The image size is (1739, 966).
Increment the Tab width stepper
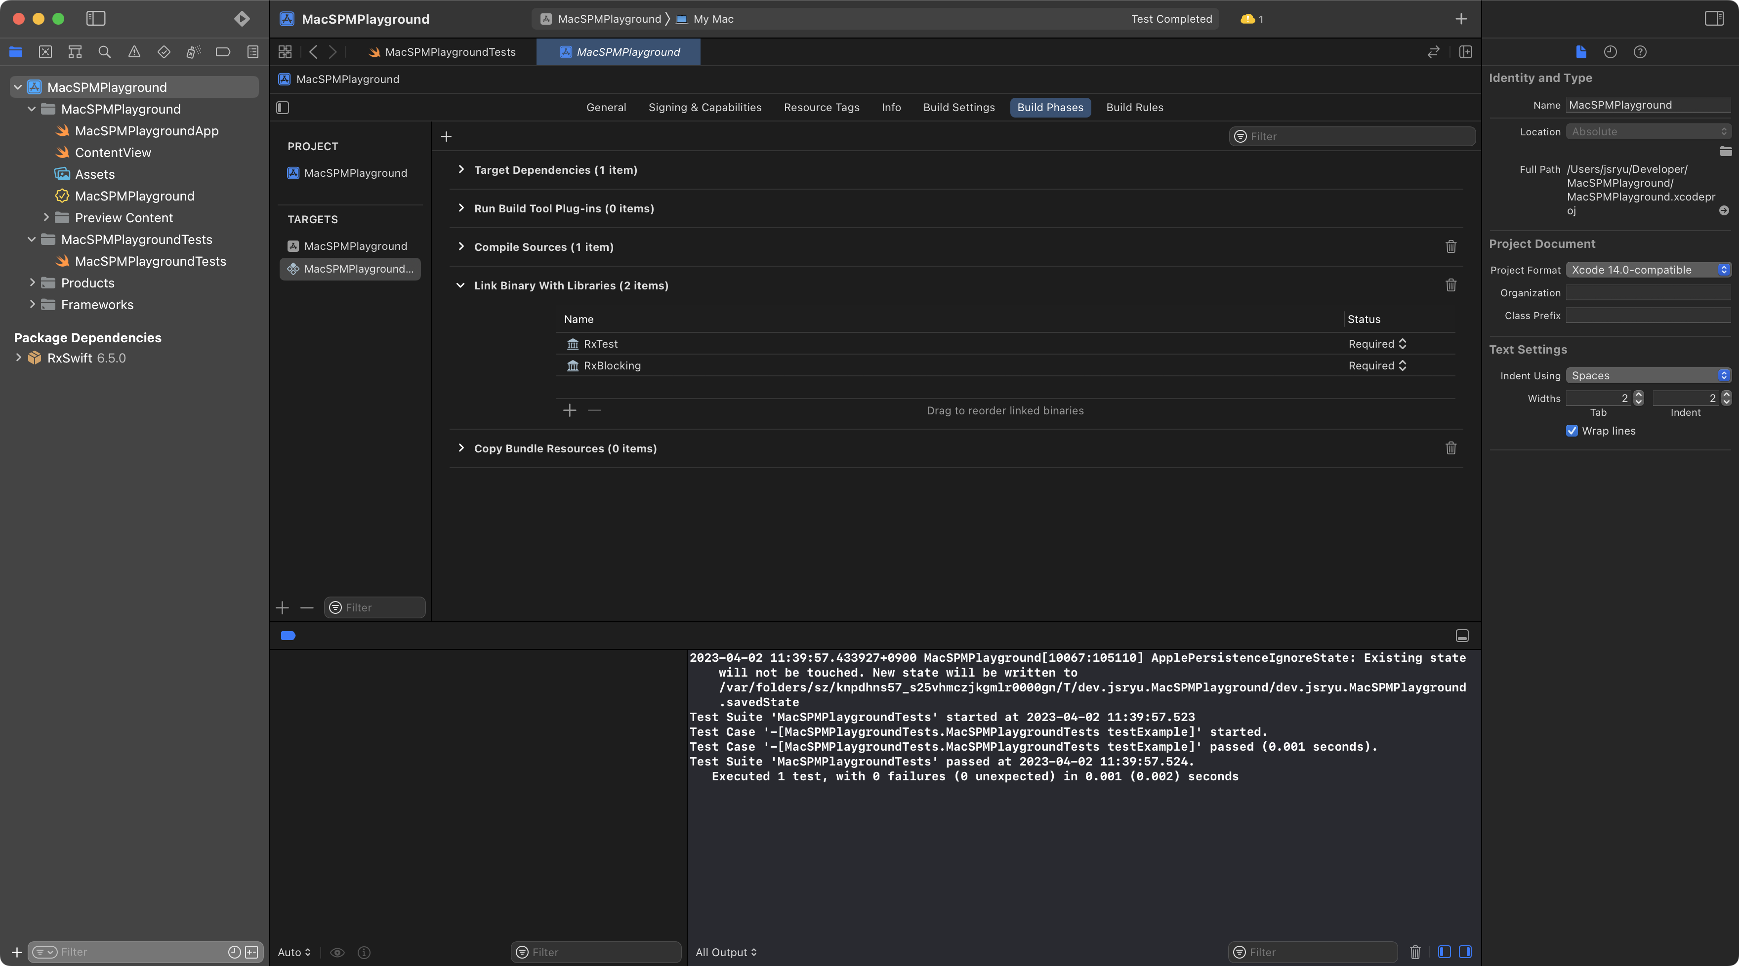(1638, 394)
